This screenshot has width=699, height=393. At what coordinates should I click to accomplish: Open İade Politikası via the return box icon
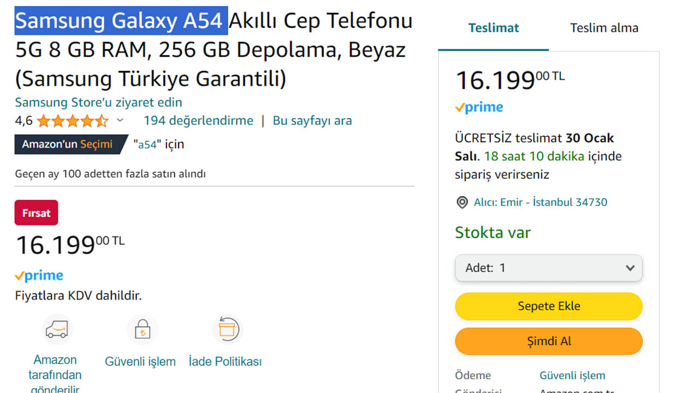pos(227,328)
